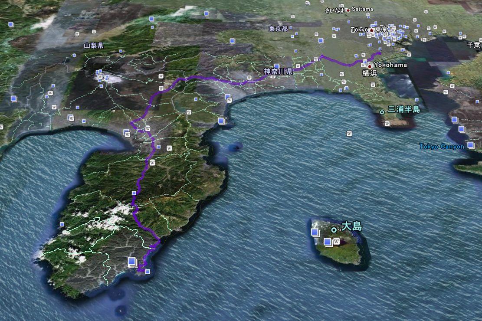The image size is (482, 321).
Task: Click the 横浜 kanji label
Action: pyautogui.click(x=370, y=73)
